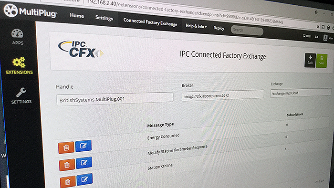334x188 pixels.
Task: Bookmark this page with star icon
Action: pos(318,27)
